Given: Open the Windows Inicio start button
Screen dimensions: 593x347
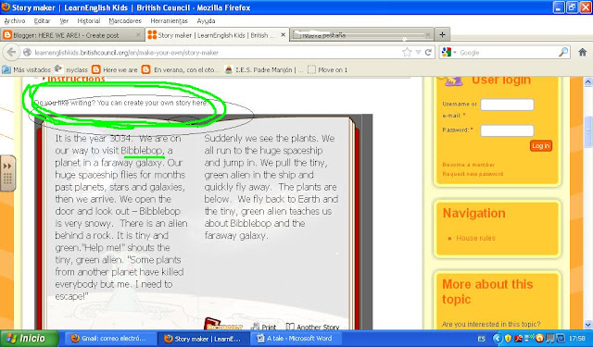Looking at the screenshot, I should [x=29, y=339].
